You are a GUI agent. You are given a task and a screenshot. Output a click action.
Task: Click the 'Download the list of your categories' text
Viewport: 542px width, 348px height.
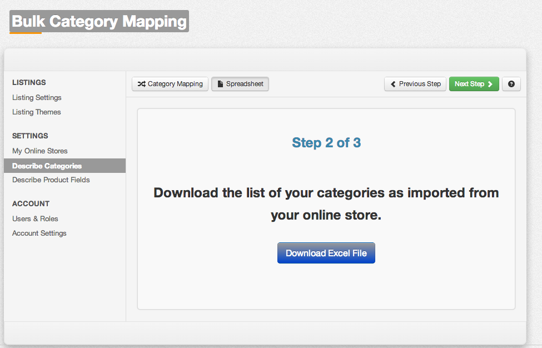pos(326,204)
